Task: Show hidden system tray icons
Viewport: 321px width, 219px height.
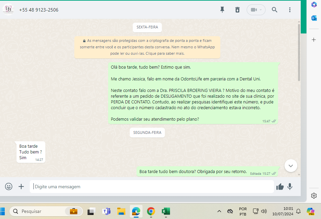Action: (219, 211)
